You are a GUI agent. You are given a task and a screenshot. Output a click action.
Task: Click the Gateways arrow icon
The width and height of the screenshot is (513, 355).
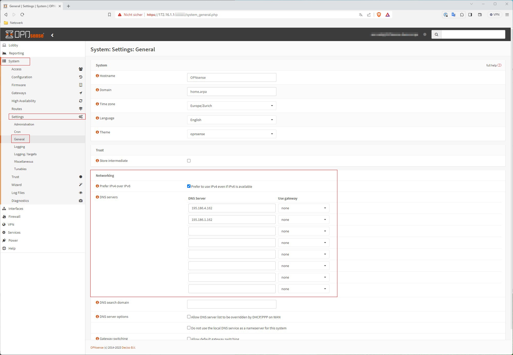click(81, 93)
